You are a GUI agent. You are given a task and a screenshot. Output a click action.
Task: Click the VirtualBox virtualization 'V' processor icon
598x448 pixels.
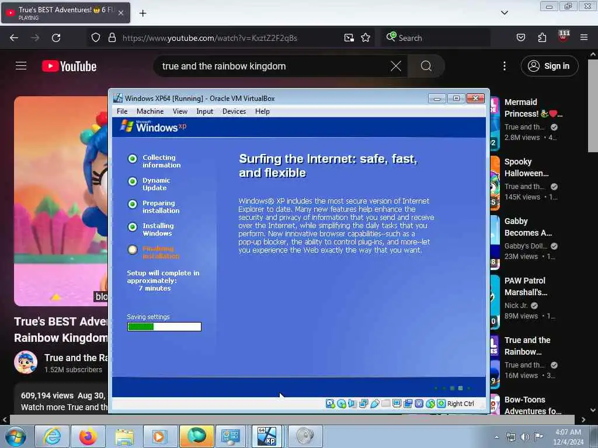pyautogui.click(x=419, y=404)
